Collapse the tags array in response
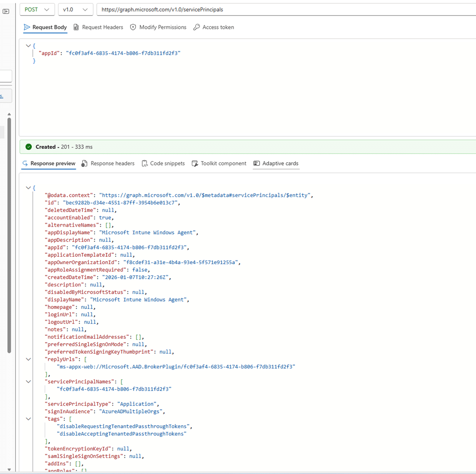The height and width of the screenshot is (474, 476). click(28, 419)
